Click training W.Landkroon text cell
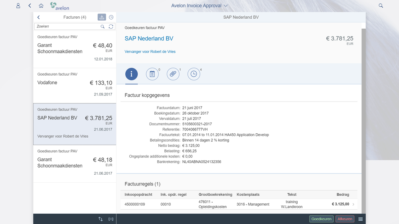 pos(292,204)
